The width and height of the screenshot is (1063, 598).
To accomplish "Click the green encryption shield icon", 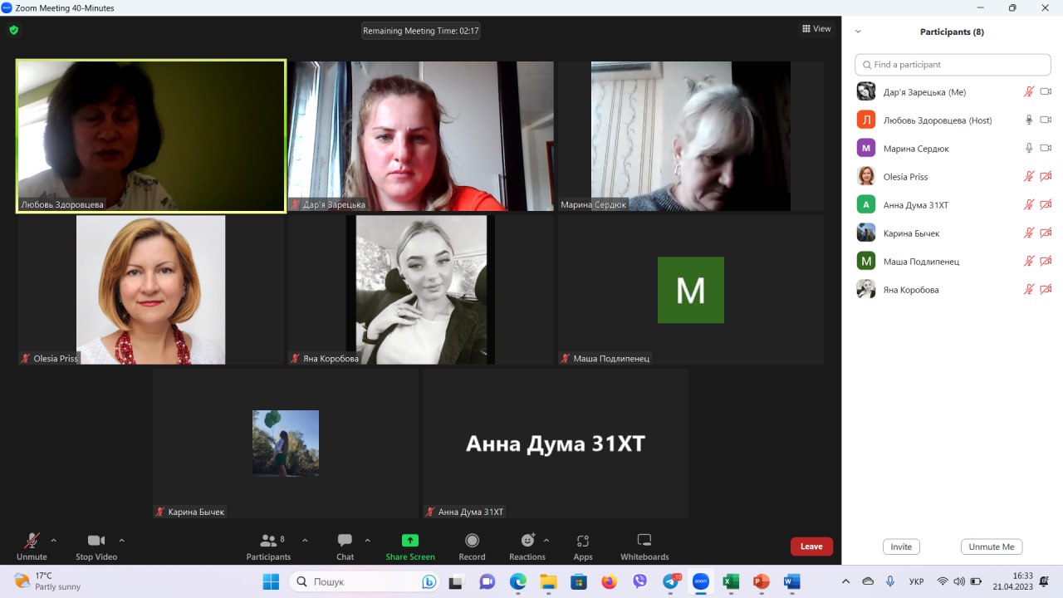I will 13,30.
